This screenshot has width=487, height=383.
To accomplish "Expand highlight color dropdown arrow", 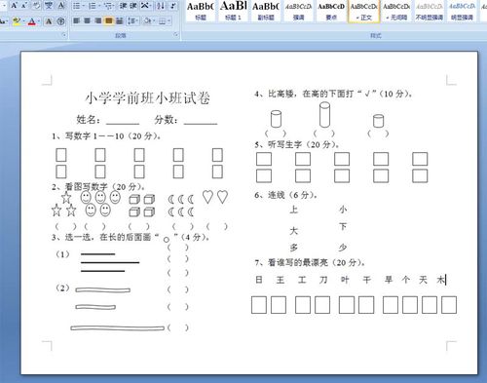I will (x=23, y=21).
